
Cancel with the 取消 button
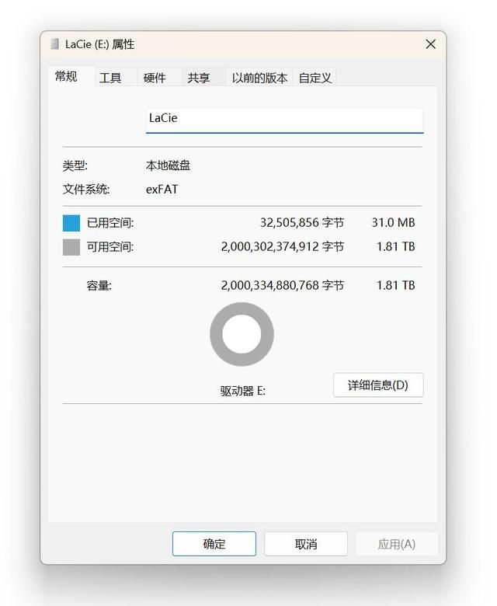(x=306, y=544)
